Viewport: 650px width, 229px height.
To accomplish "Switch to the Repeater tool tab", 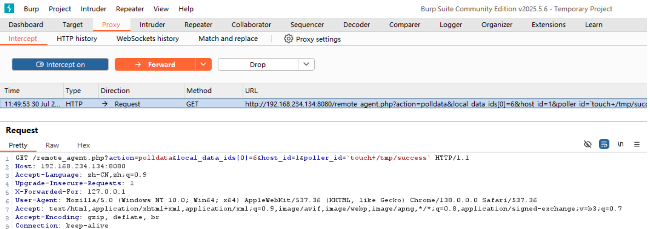I will [x=198, y=25].
